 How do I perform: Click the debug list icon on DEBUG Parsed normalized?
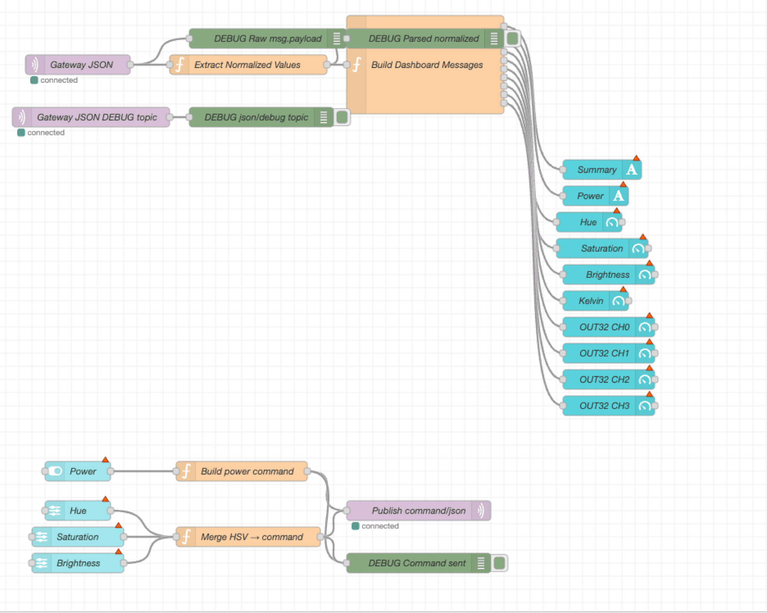494,38
